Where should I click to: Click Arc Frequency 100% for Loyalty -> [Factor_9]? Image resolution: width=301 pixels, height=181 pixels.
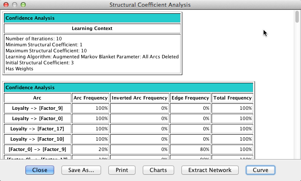[x=91, y=108]
